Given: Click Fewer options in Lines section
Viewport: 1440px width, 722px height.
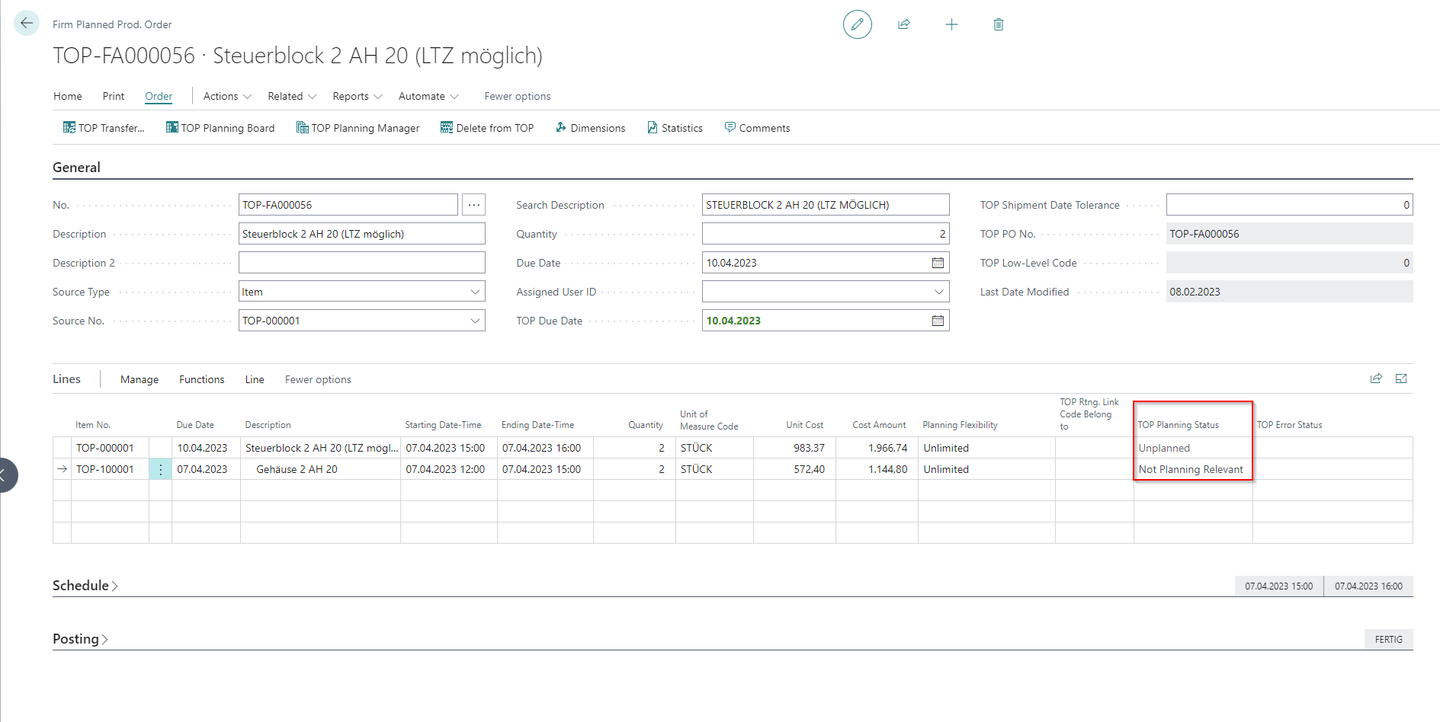Looking at the screenshot, I should pos(318,379).
